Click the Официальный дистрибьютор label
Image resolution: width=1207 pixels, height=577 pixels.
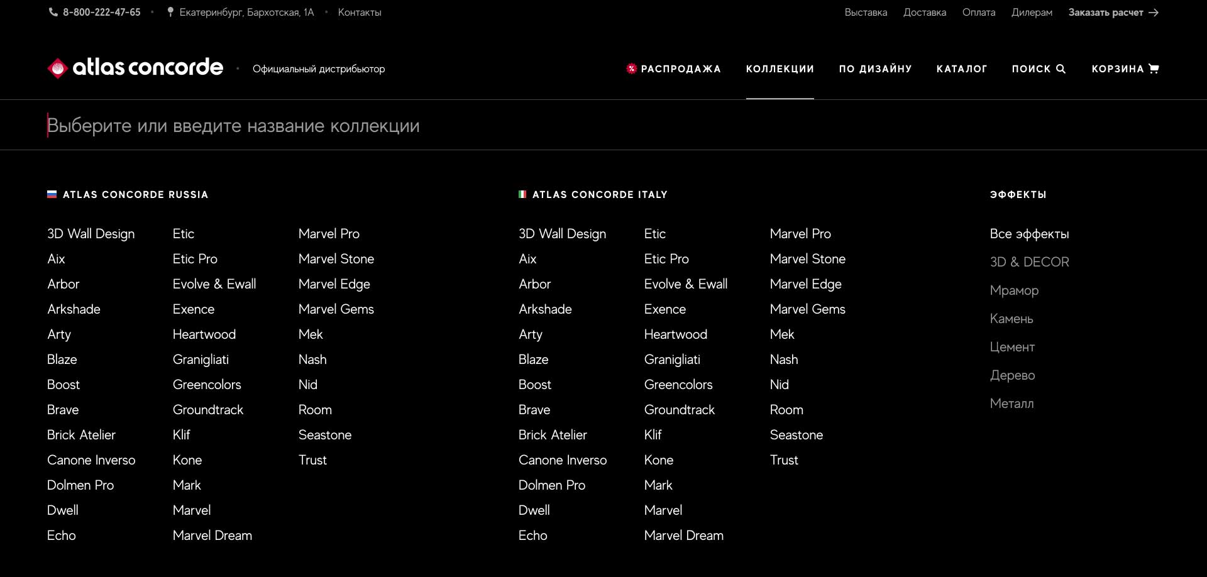[x=319, y=69]
